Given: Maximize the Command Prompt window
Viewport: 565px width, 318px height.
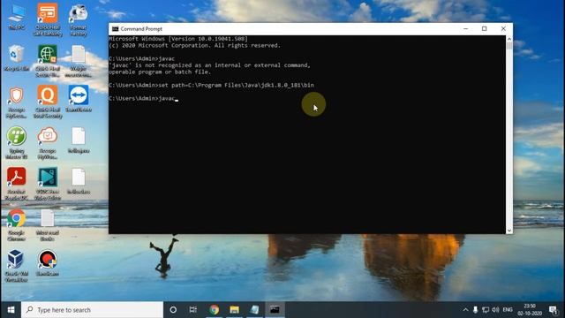Looking at the screenshot, I should [x=485, y=29].
